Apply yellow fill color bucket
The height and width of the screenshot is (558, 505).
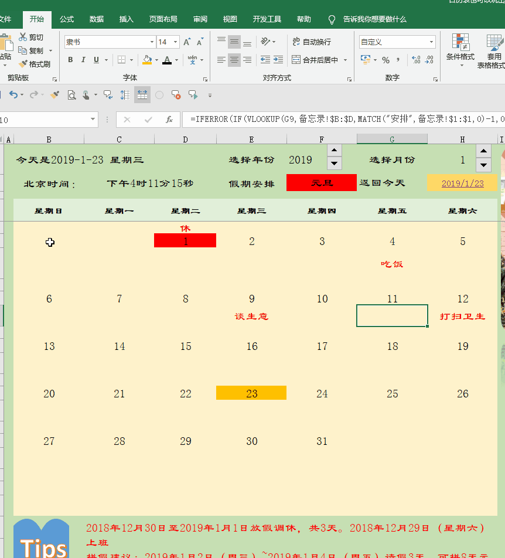[x=147, y=60]
